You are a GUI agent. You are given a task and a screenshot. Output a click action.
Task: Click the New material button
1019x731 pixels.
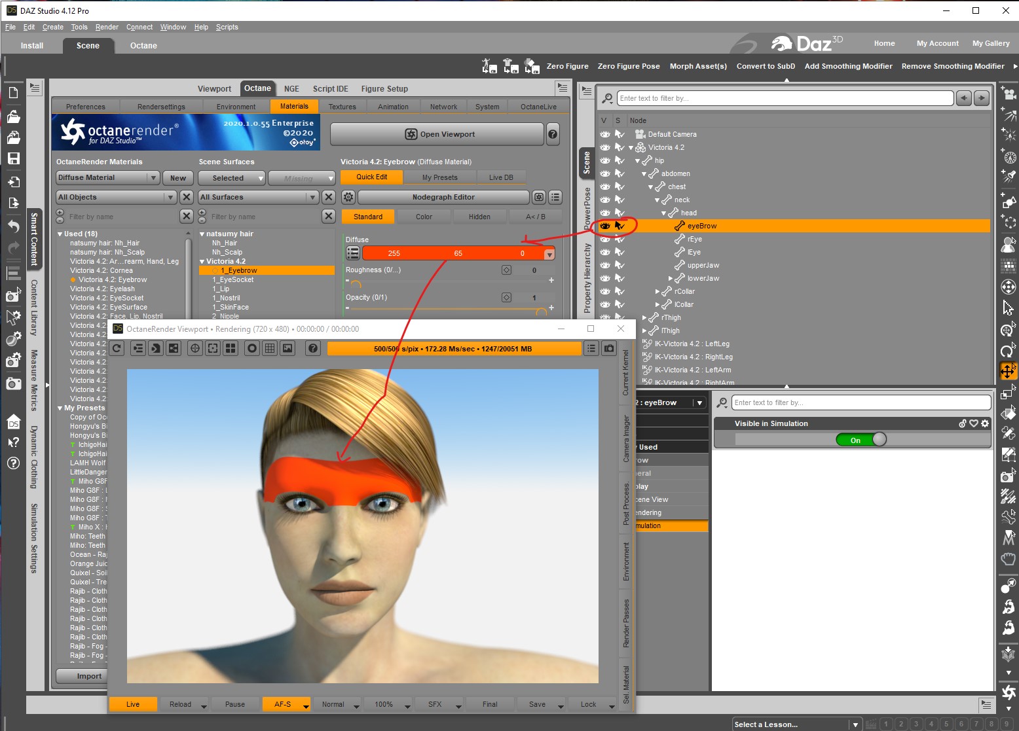[x=178, y=178]
